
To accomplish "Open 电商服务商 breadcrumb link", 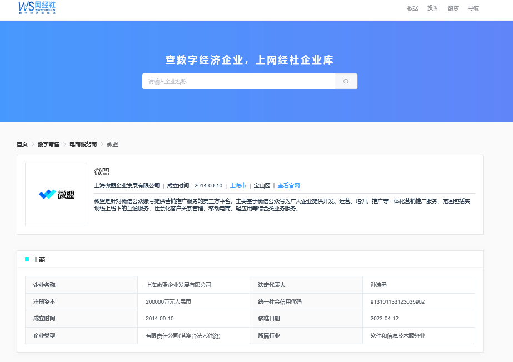I will (83, 145).
